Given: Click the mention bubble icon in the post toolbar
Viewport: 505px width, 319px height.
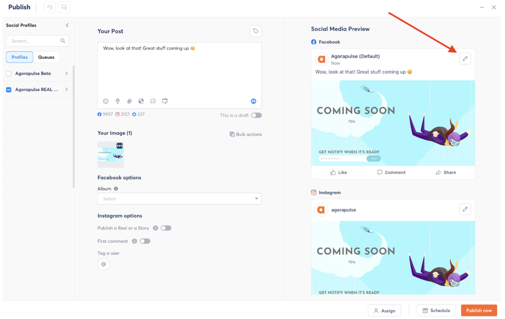Looking at the screenshot, I should (x=153, y=101).
